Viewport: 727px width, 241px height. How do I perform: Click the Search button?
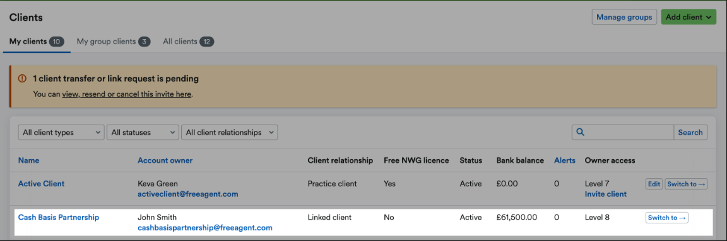click(690, 132)
